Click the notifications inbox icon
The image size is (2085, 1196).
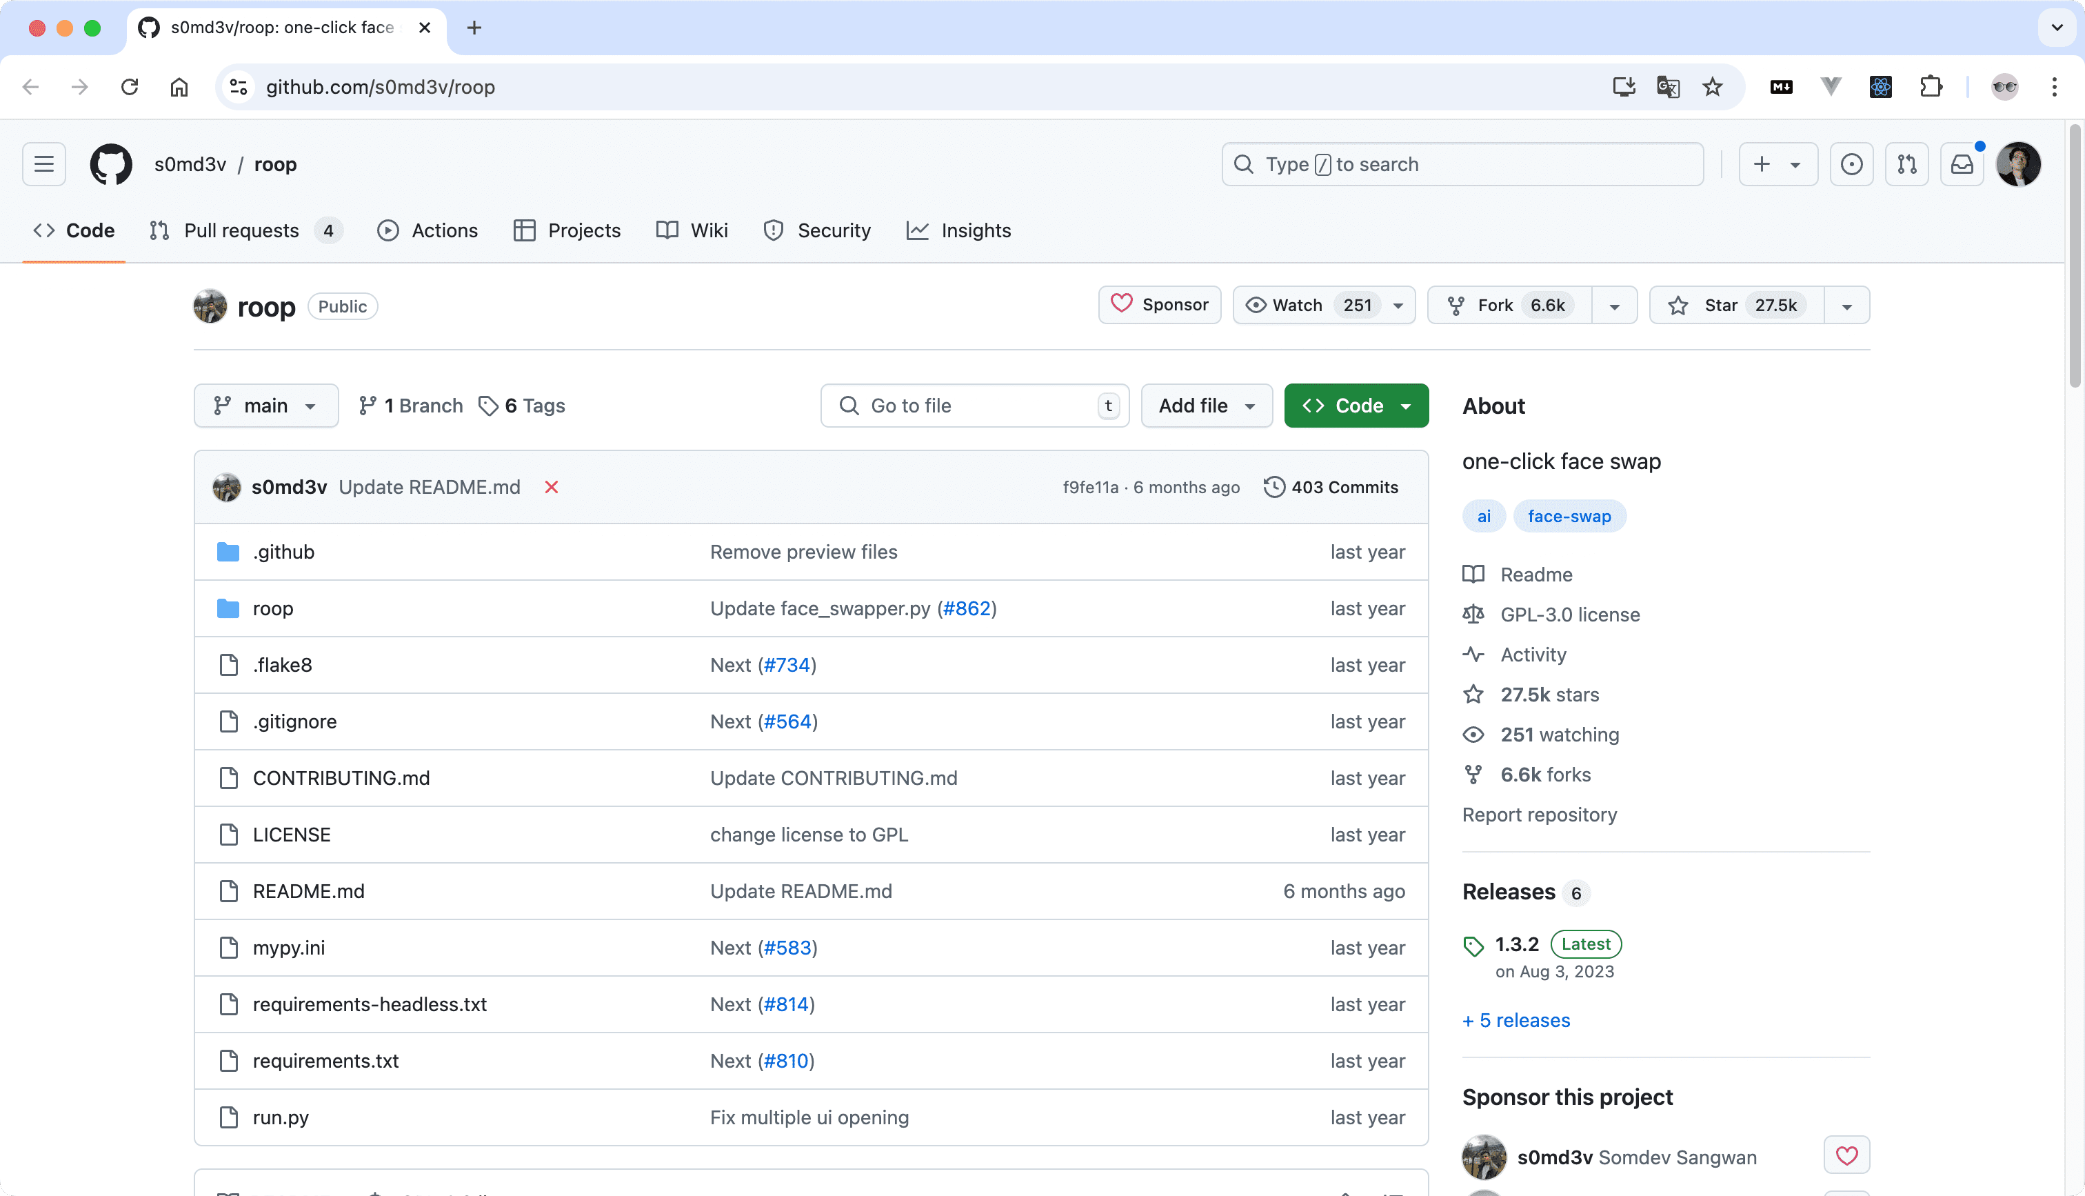(1962, 164)
